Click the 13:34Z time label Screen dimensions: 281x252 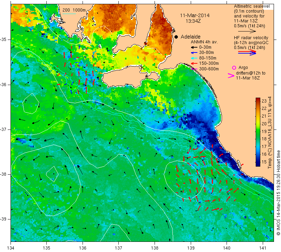pyautogui.click(x=193, y=21)
